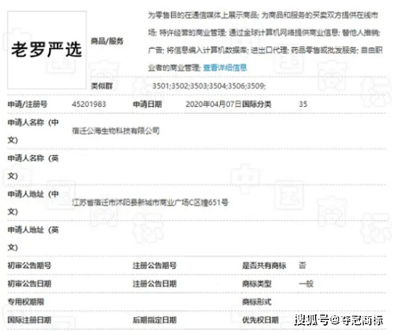Click the application date 2020年04月07日
Image resolution: width=393 pixels, height=332 pixels.
[214, 104]
